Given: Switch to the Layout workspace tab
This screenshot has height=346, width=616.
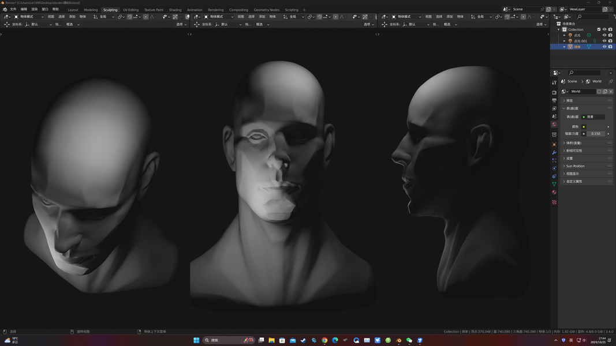Looking at the screenshot, I should pyautogui.click(x=73, y=10).
